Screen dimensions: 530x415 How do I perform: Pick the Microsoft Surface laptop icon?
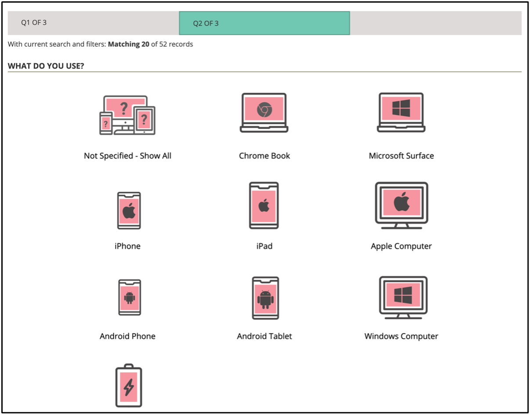click(401, 113)
